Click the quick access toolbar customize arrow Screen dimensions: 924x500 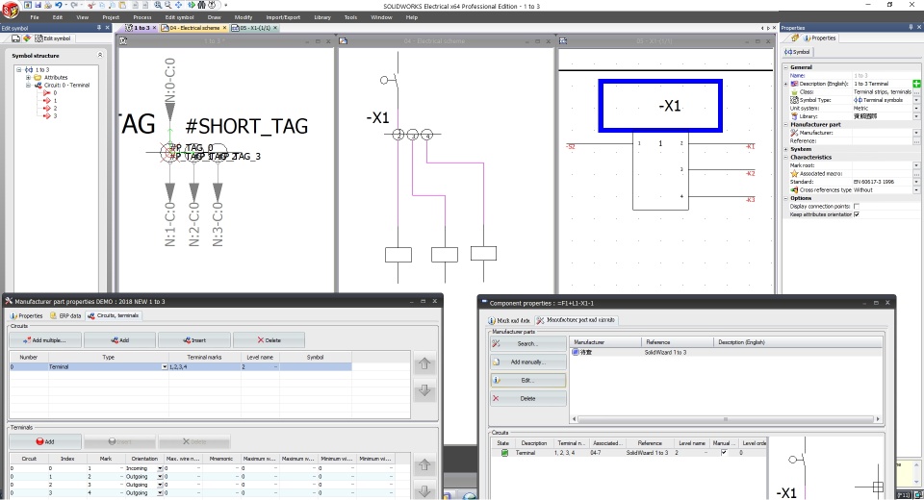[225, 6]
